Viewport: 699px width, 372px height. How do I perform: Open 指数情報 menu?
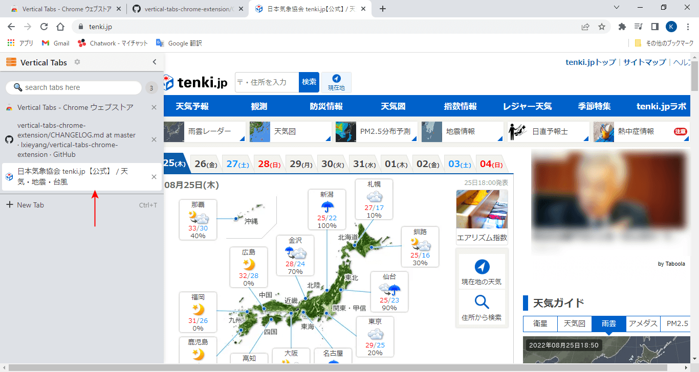pos(461,106)
